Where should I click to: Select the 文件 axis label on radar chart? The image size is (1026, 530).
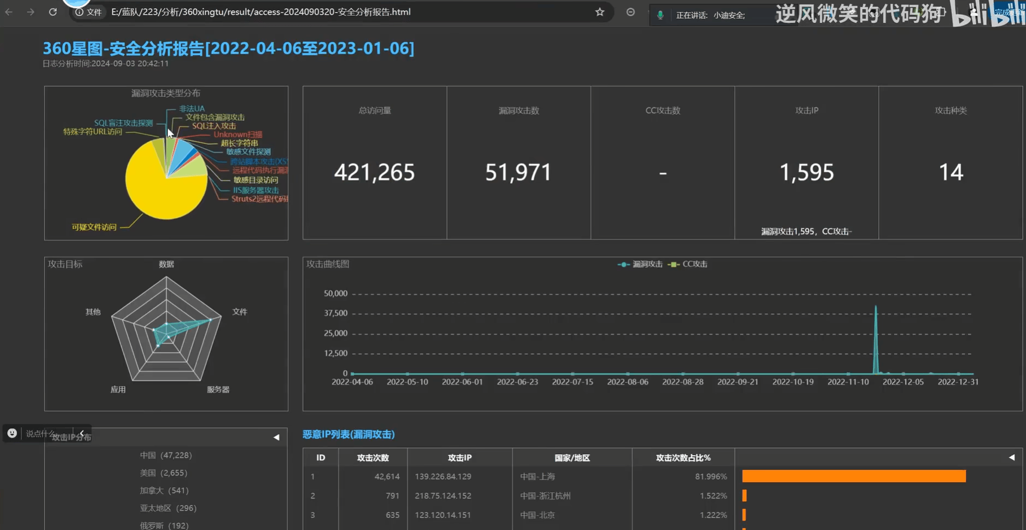pos(240,312)
